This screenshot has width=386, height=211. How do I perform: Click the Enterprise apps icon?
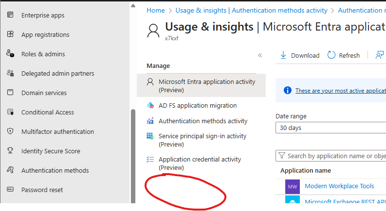10,15
